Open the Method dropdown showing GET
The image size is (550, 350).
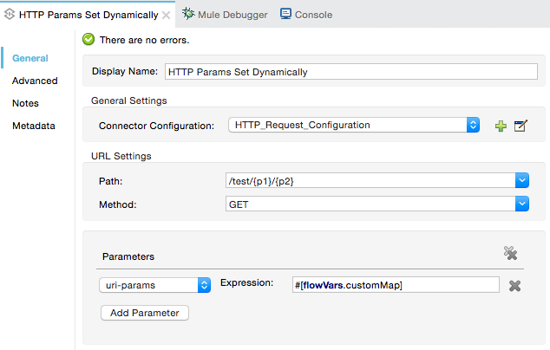[x=521, y=204]
